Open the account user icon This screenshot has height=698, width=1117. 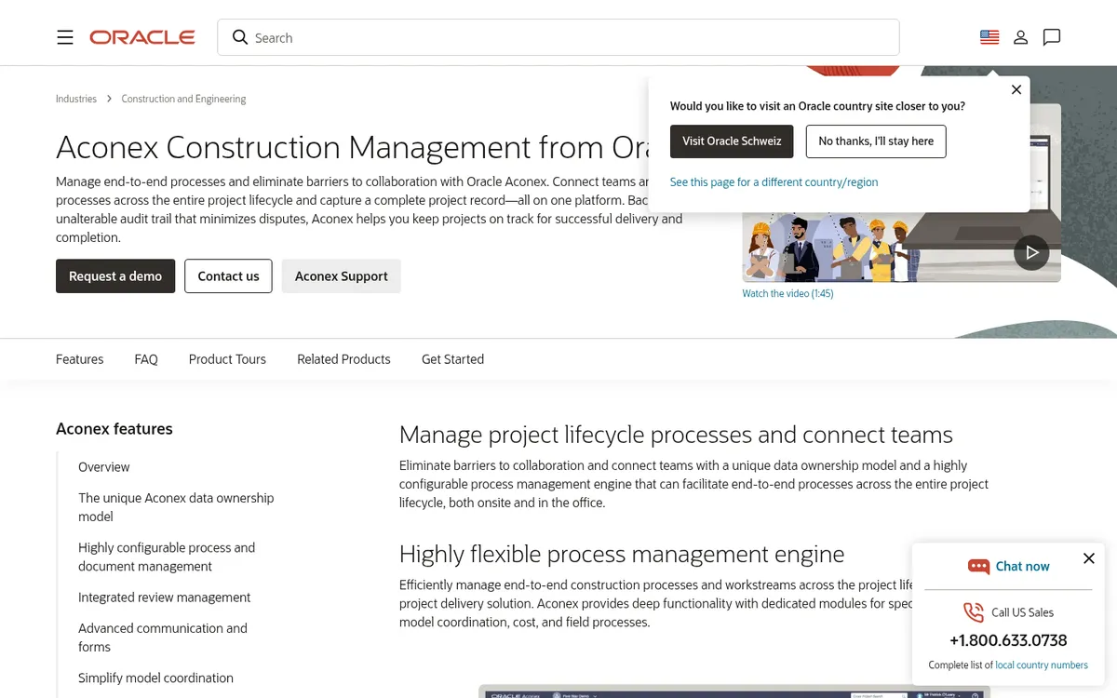coord(1021,37)
